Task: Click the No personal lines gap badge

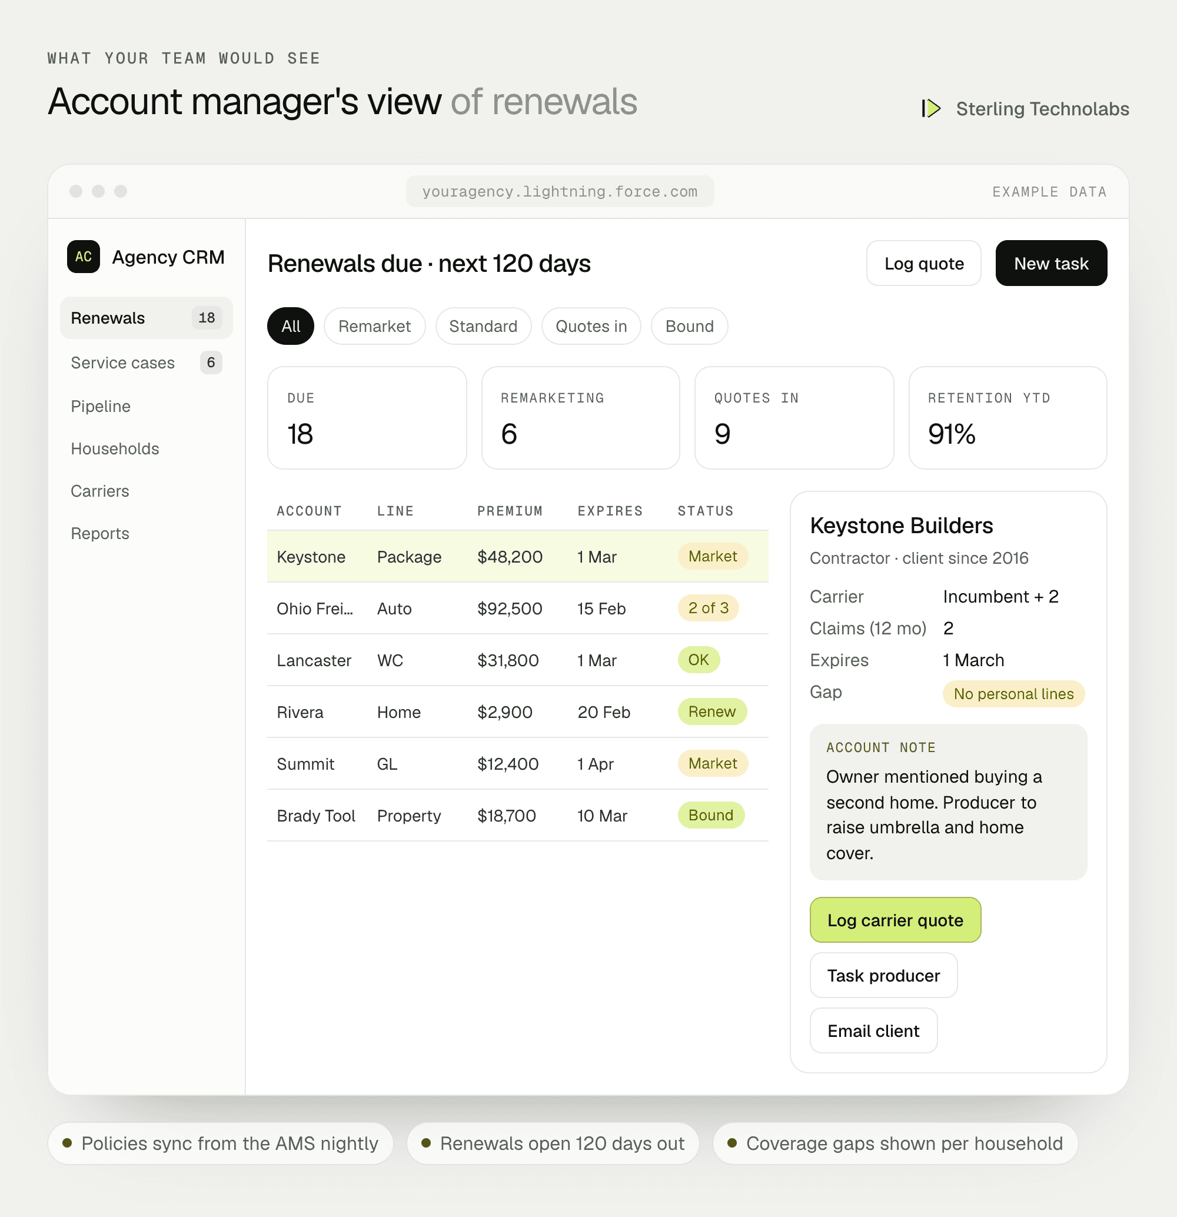Action: tap(1013, 694)
